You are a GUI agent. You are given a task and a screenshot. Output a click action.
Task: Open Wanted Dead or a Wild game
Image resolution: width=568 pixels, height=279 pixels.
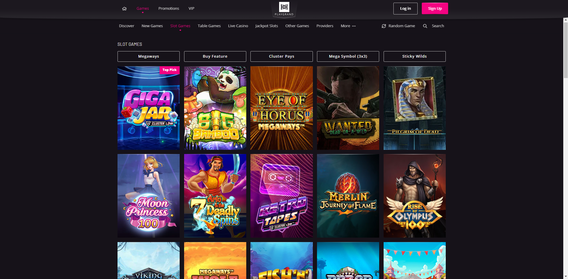tap(348, 108)
